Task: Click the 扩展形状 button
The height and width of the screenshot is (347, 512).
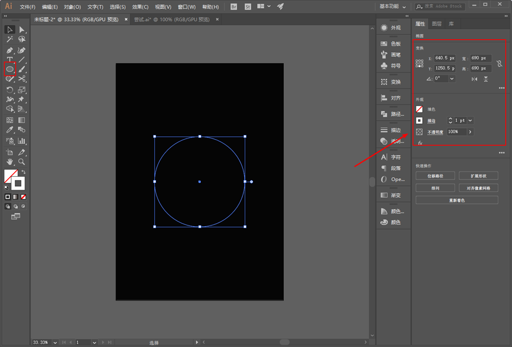Action: (x=478, y=176)
